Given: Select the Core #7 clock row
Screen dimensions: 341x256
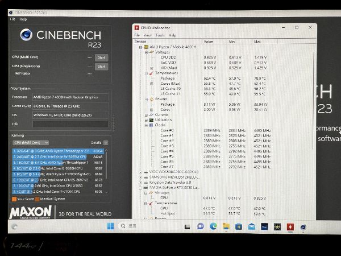Looking at the screenshot, I should (x=215, y=167).
